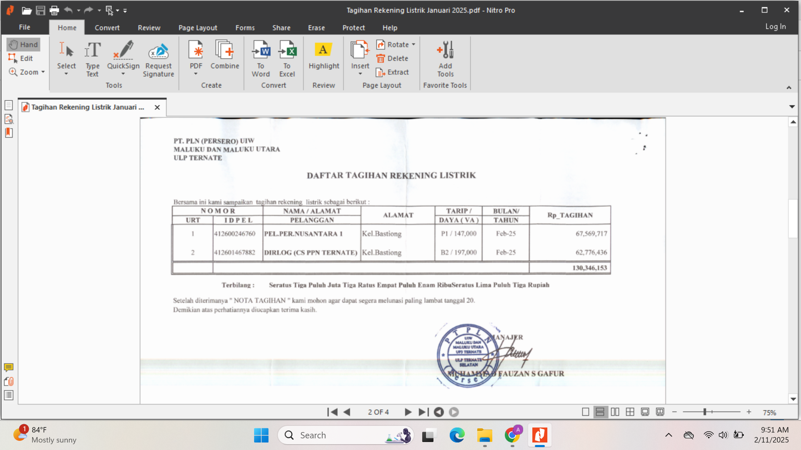This screenshot has width=801, height=450.
Task: Open the document tabs list dropdown
Action: (792, 107)
